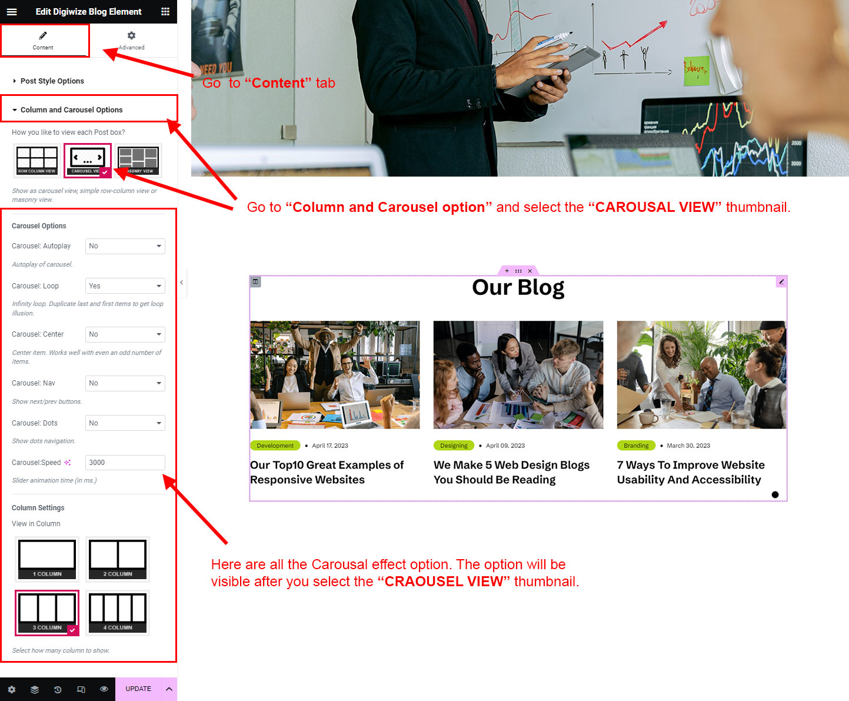Open page settings gear in footer
849x701 pixels.
[x=12, y=689]
